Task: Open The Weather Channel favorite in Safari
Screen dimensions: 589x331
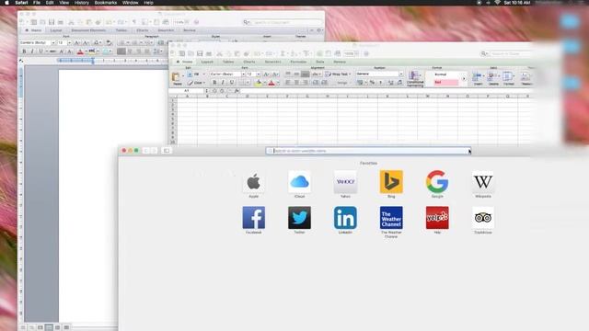Action: (x=391, y=218)
